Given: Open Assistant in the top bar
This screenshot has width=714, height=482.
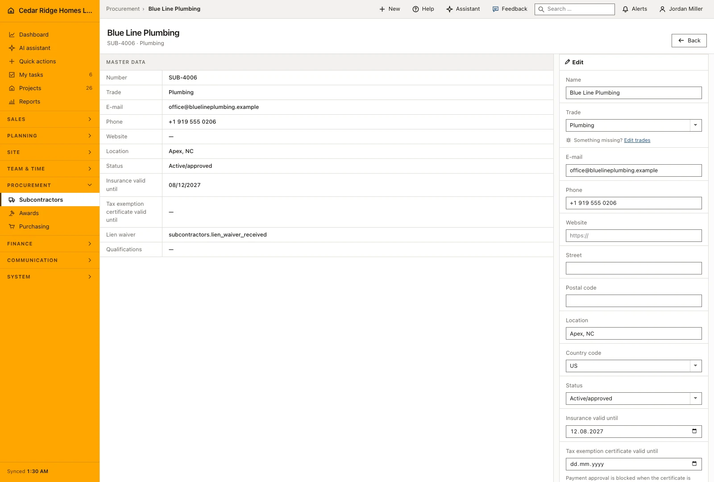Looking at the screenshot, I should (463, 9).
